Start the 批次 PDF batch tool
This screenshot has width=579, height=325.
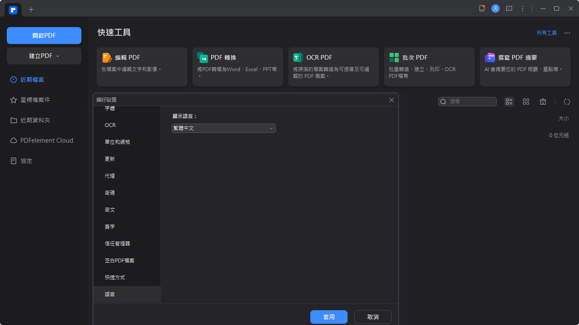pos(429,66)
